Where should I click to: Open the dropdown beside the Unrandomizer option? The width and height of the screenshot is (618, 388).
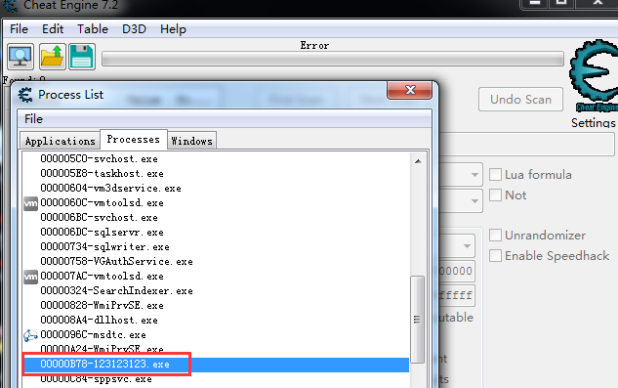click(x=467, y=246)
